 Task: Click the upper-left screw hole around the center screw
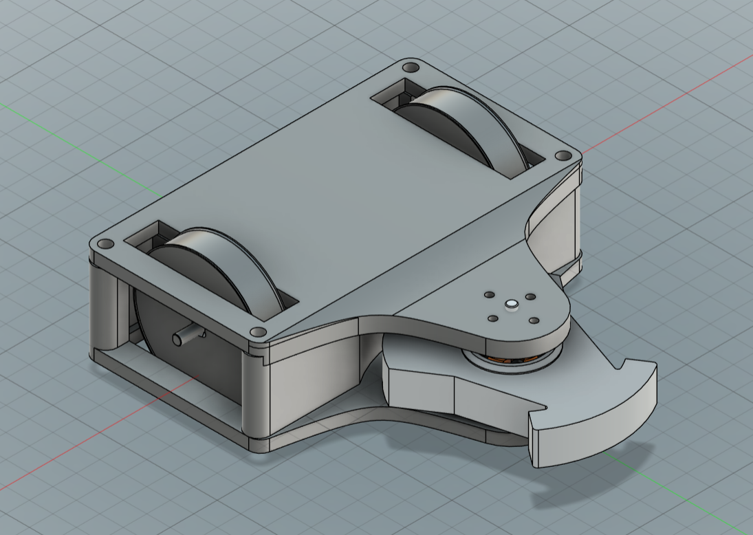[489, 295]
